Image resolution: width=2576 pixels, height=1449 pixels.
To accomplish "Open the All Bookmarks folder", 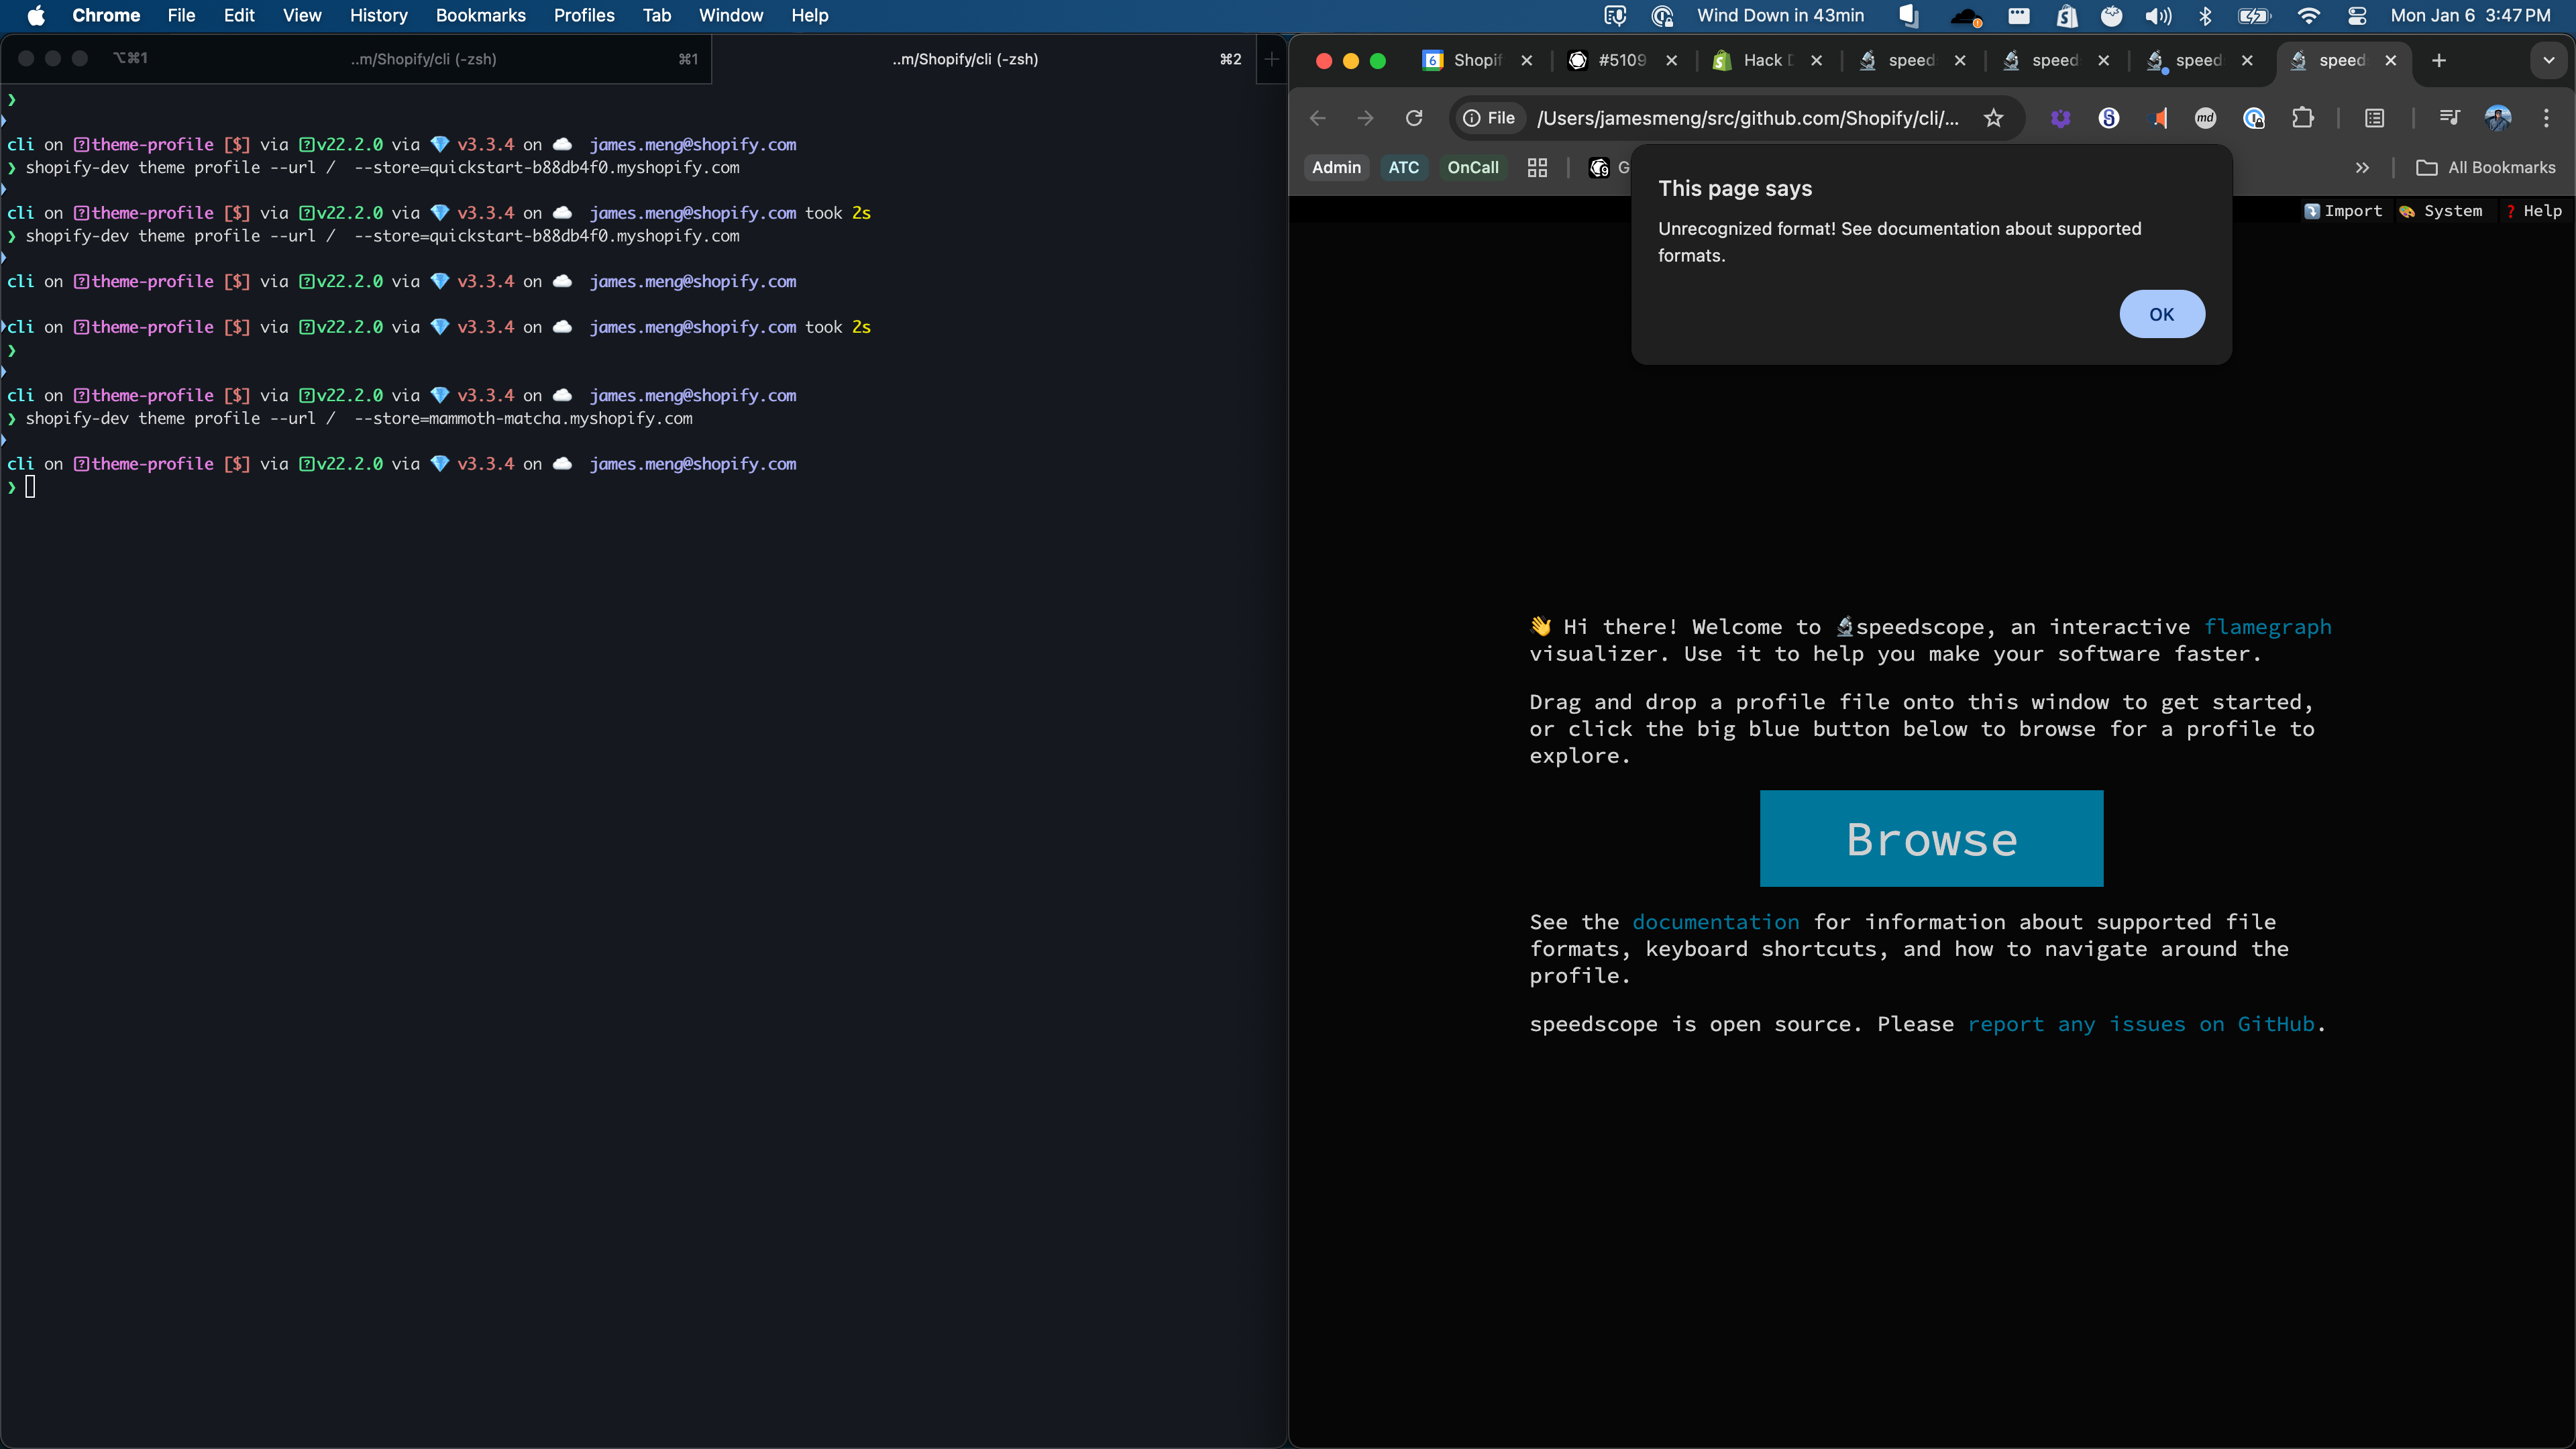I will (2486, 168).
